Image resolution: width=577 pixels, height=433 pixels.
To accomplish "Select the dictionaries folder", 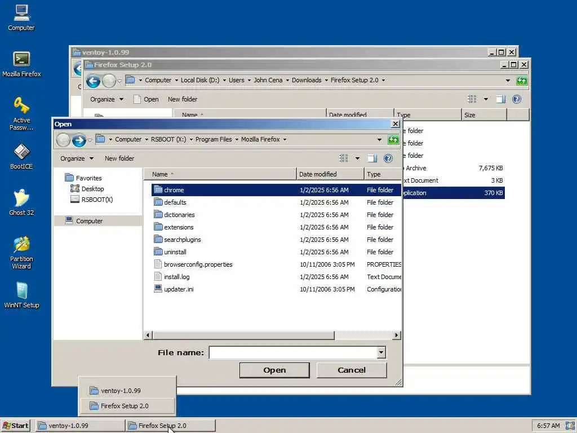I will [x=276, y=215].
